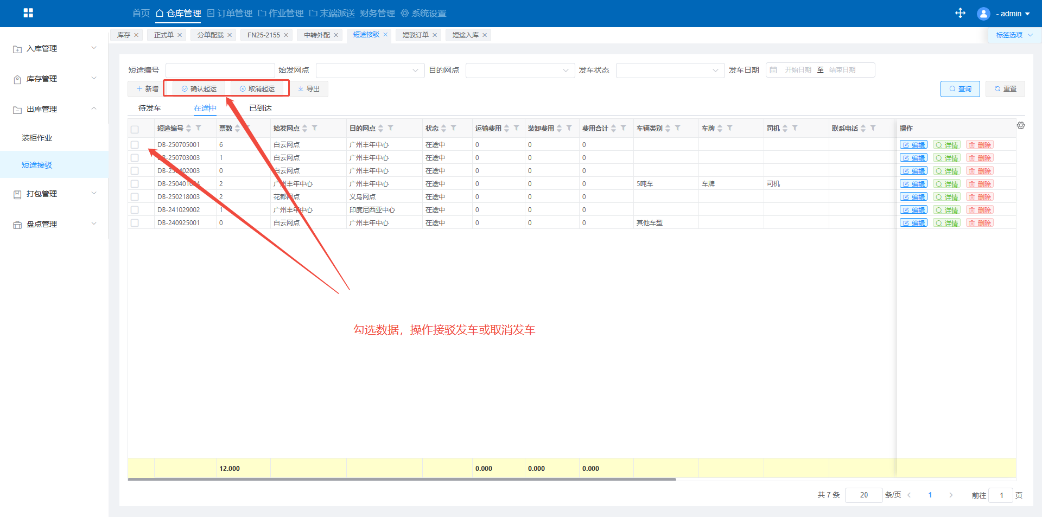The width and height of the screenshot is (1042, 517).
Task: Click the top-left app grid menu icon
Action: 28,13
